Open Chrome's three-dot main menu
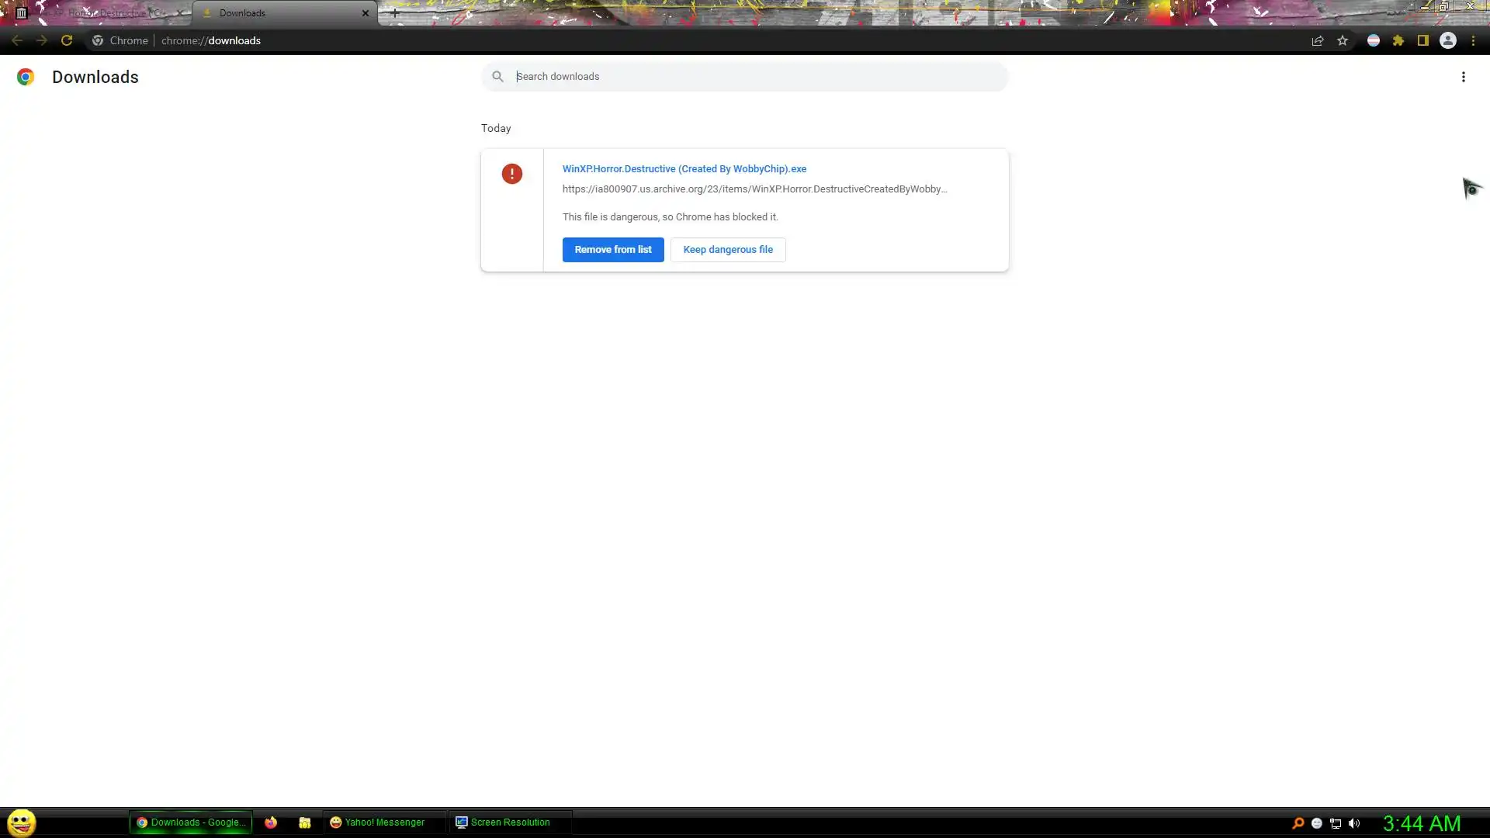Viewport: 1490px width, 838px height. (1473, 40)
